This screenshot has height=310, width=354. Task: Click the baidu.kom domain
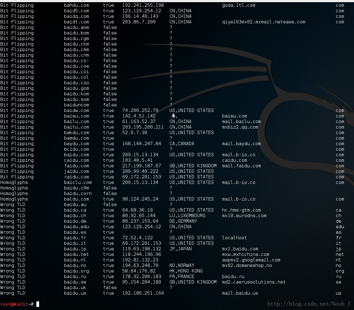click(x=76, y=94)
